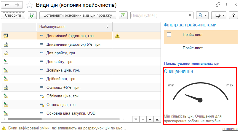Select row Для сайту, грн.

click(81, 62)
